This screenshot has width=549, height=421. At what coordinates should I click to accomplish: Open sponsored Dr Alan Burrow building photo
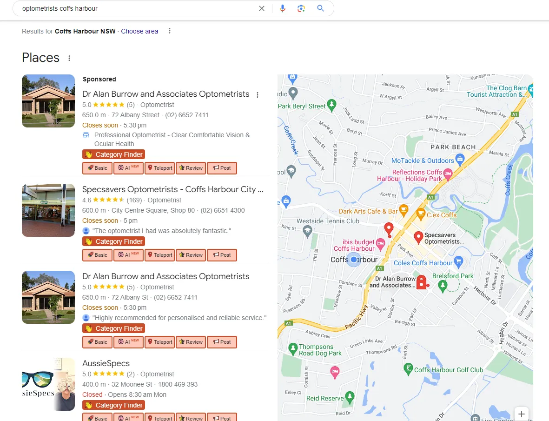coord(48,101)
